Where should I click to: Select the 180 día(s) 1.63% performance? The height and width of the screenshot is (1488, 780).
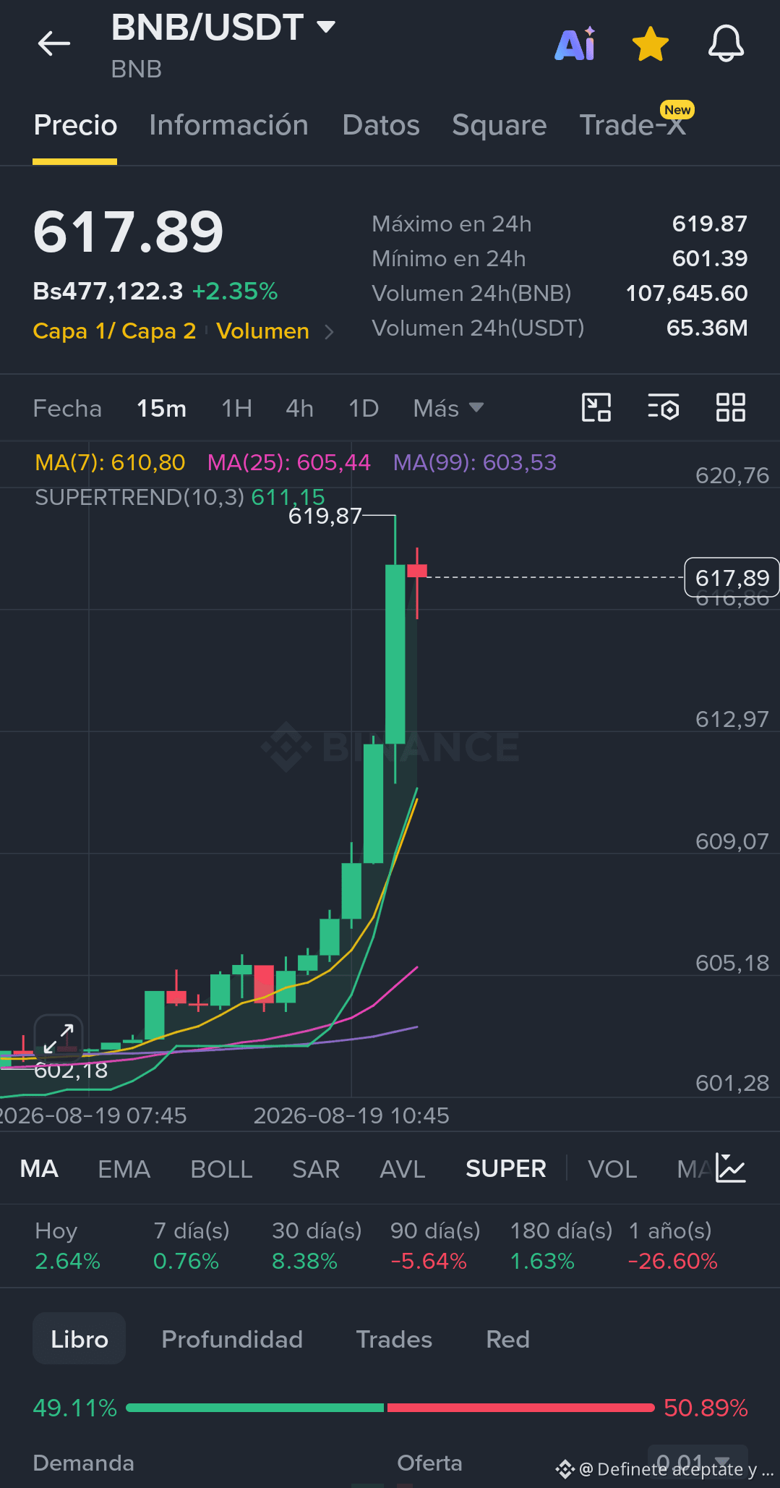(x=561, y=1246)
